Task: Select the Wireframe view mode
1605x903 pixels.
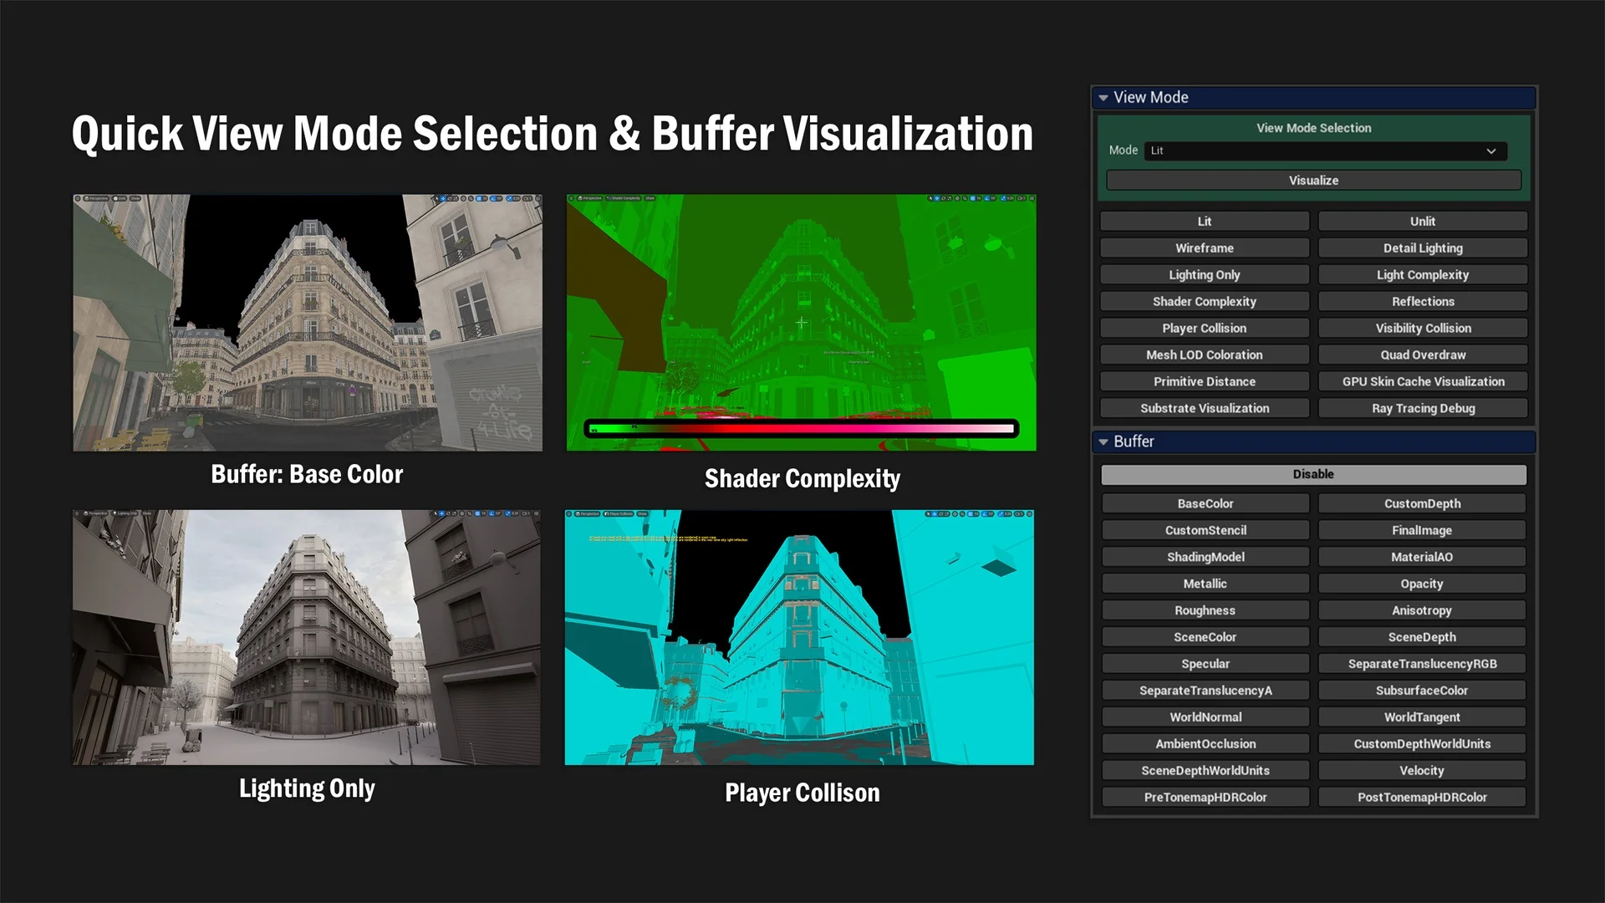Action: click(1204, 248)
